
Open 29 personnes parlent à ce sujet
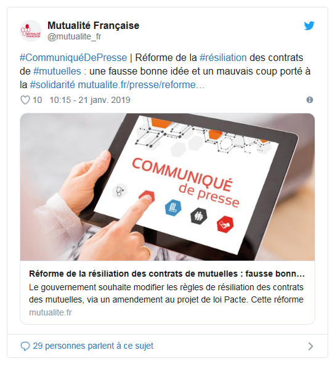(x=93, y=346)
